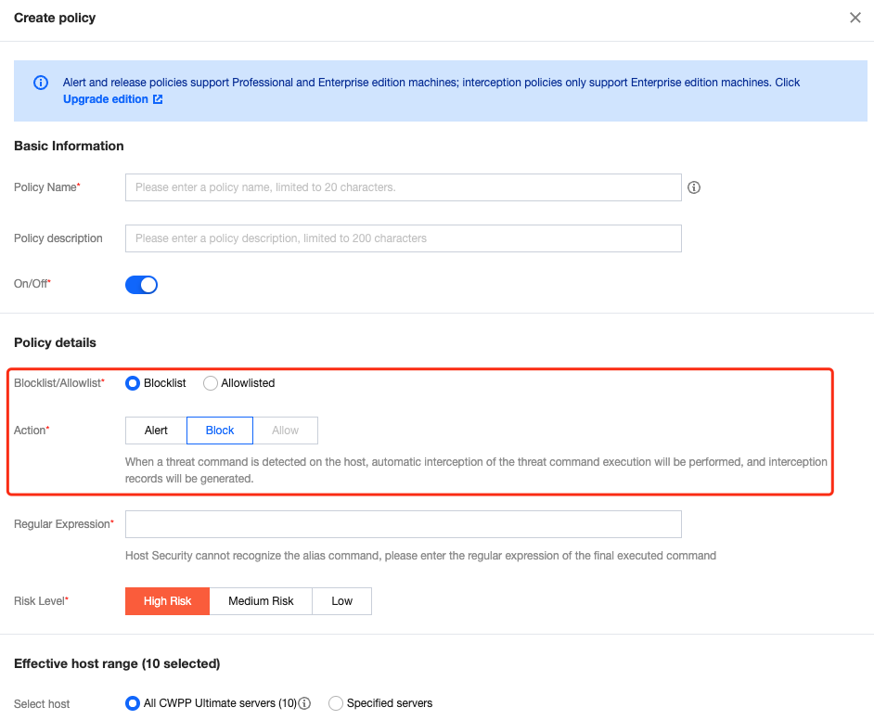Toggle the On/Off policy switch
The image size is (874, 720).
pos(141,284)
